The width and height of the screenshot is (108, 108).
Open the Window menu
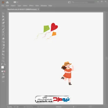tap(44, 6)
